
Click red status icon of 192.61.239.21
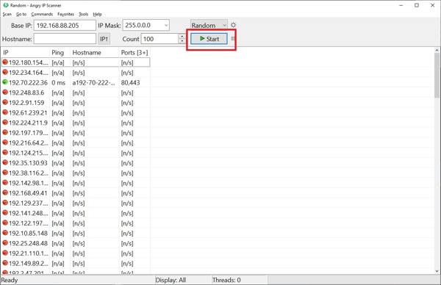(x=5, y=112)
